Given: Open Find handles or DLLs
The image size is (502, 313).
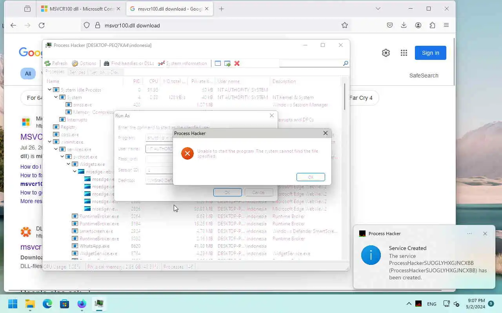Looking at the screenshot, I should [129, 63].
